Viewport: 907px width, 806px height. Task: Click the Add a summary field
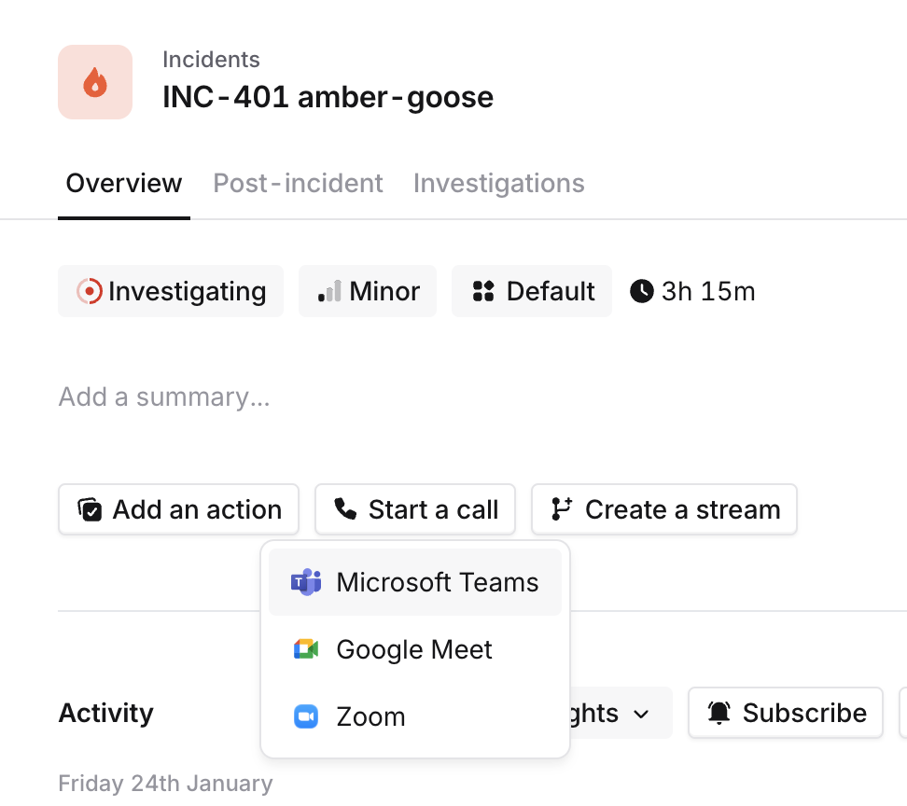click(x=164, y=397)
